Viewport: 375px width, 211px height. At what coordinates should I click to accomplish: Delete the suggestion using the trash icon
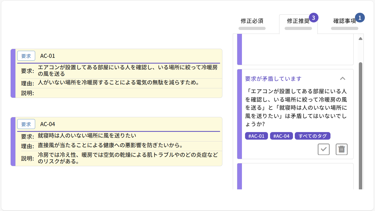pyautogui.click(x=341, y=149)
